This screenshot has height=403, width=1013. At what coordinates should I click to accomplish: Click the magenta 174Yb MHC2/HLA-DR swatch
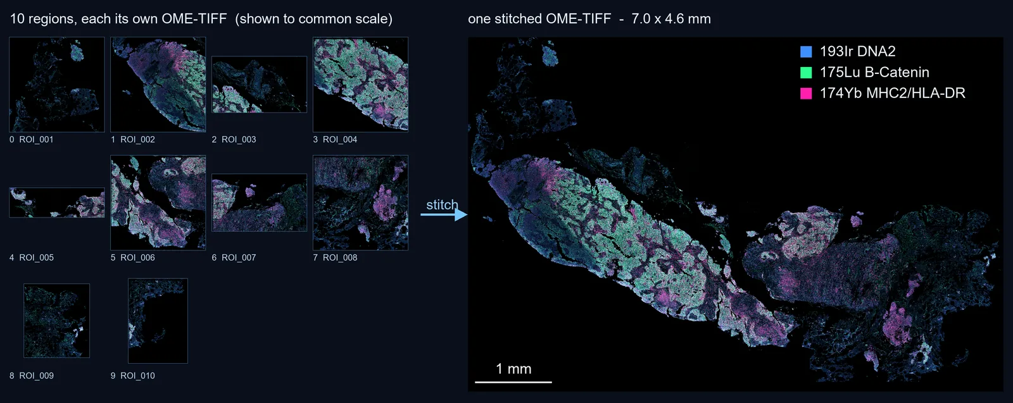pyautogui.click(x=806, y=94)
